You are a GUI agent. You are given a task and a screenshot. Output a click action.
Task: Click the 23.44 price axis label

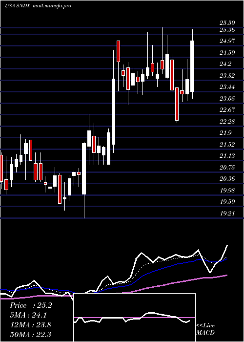[x=227, y=87]
